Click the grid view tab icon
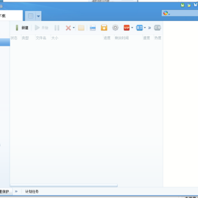 [x=30, y=16]
